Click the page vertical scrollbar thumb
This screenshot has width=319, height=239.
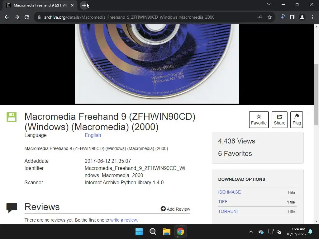tap(316, 94)
